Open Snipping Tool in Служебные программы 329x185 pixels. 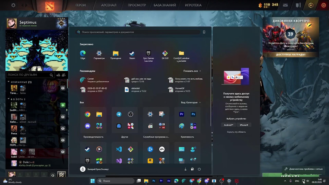click(x=162, y=114)
